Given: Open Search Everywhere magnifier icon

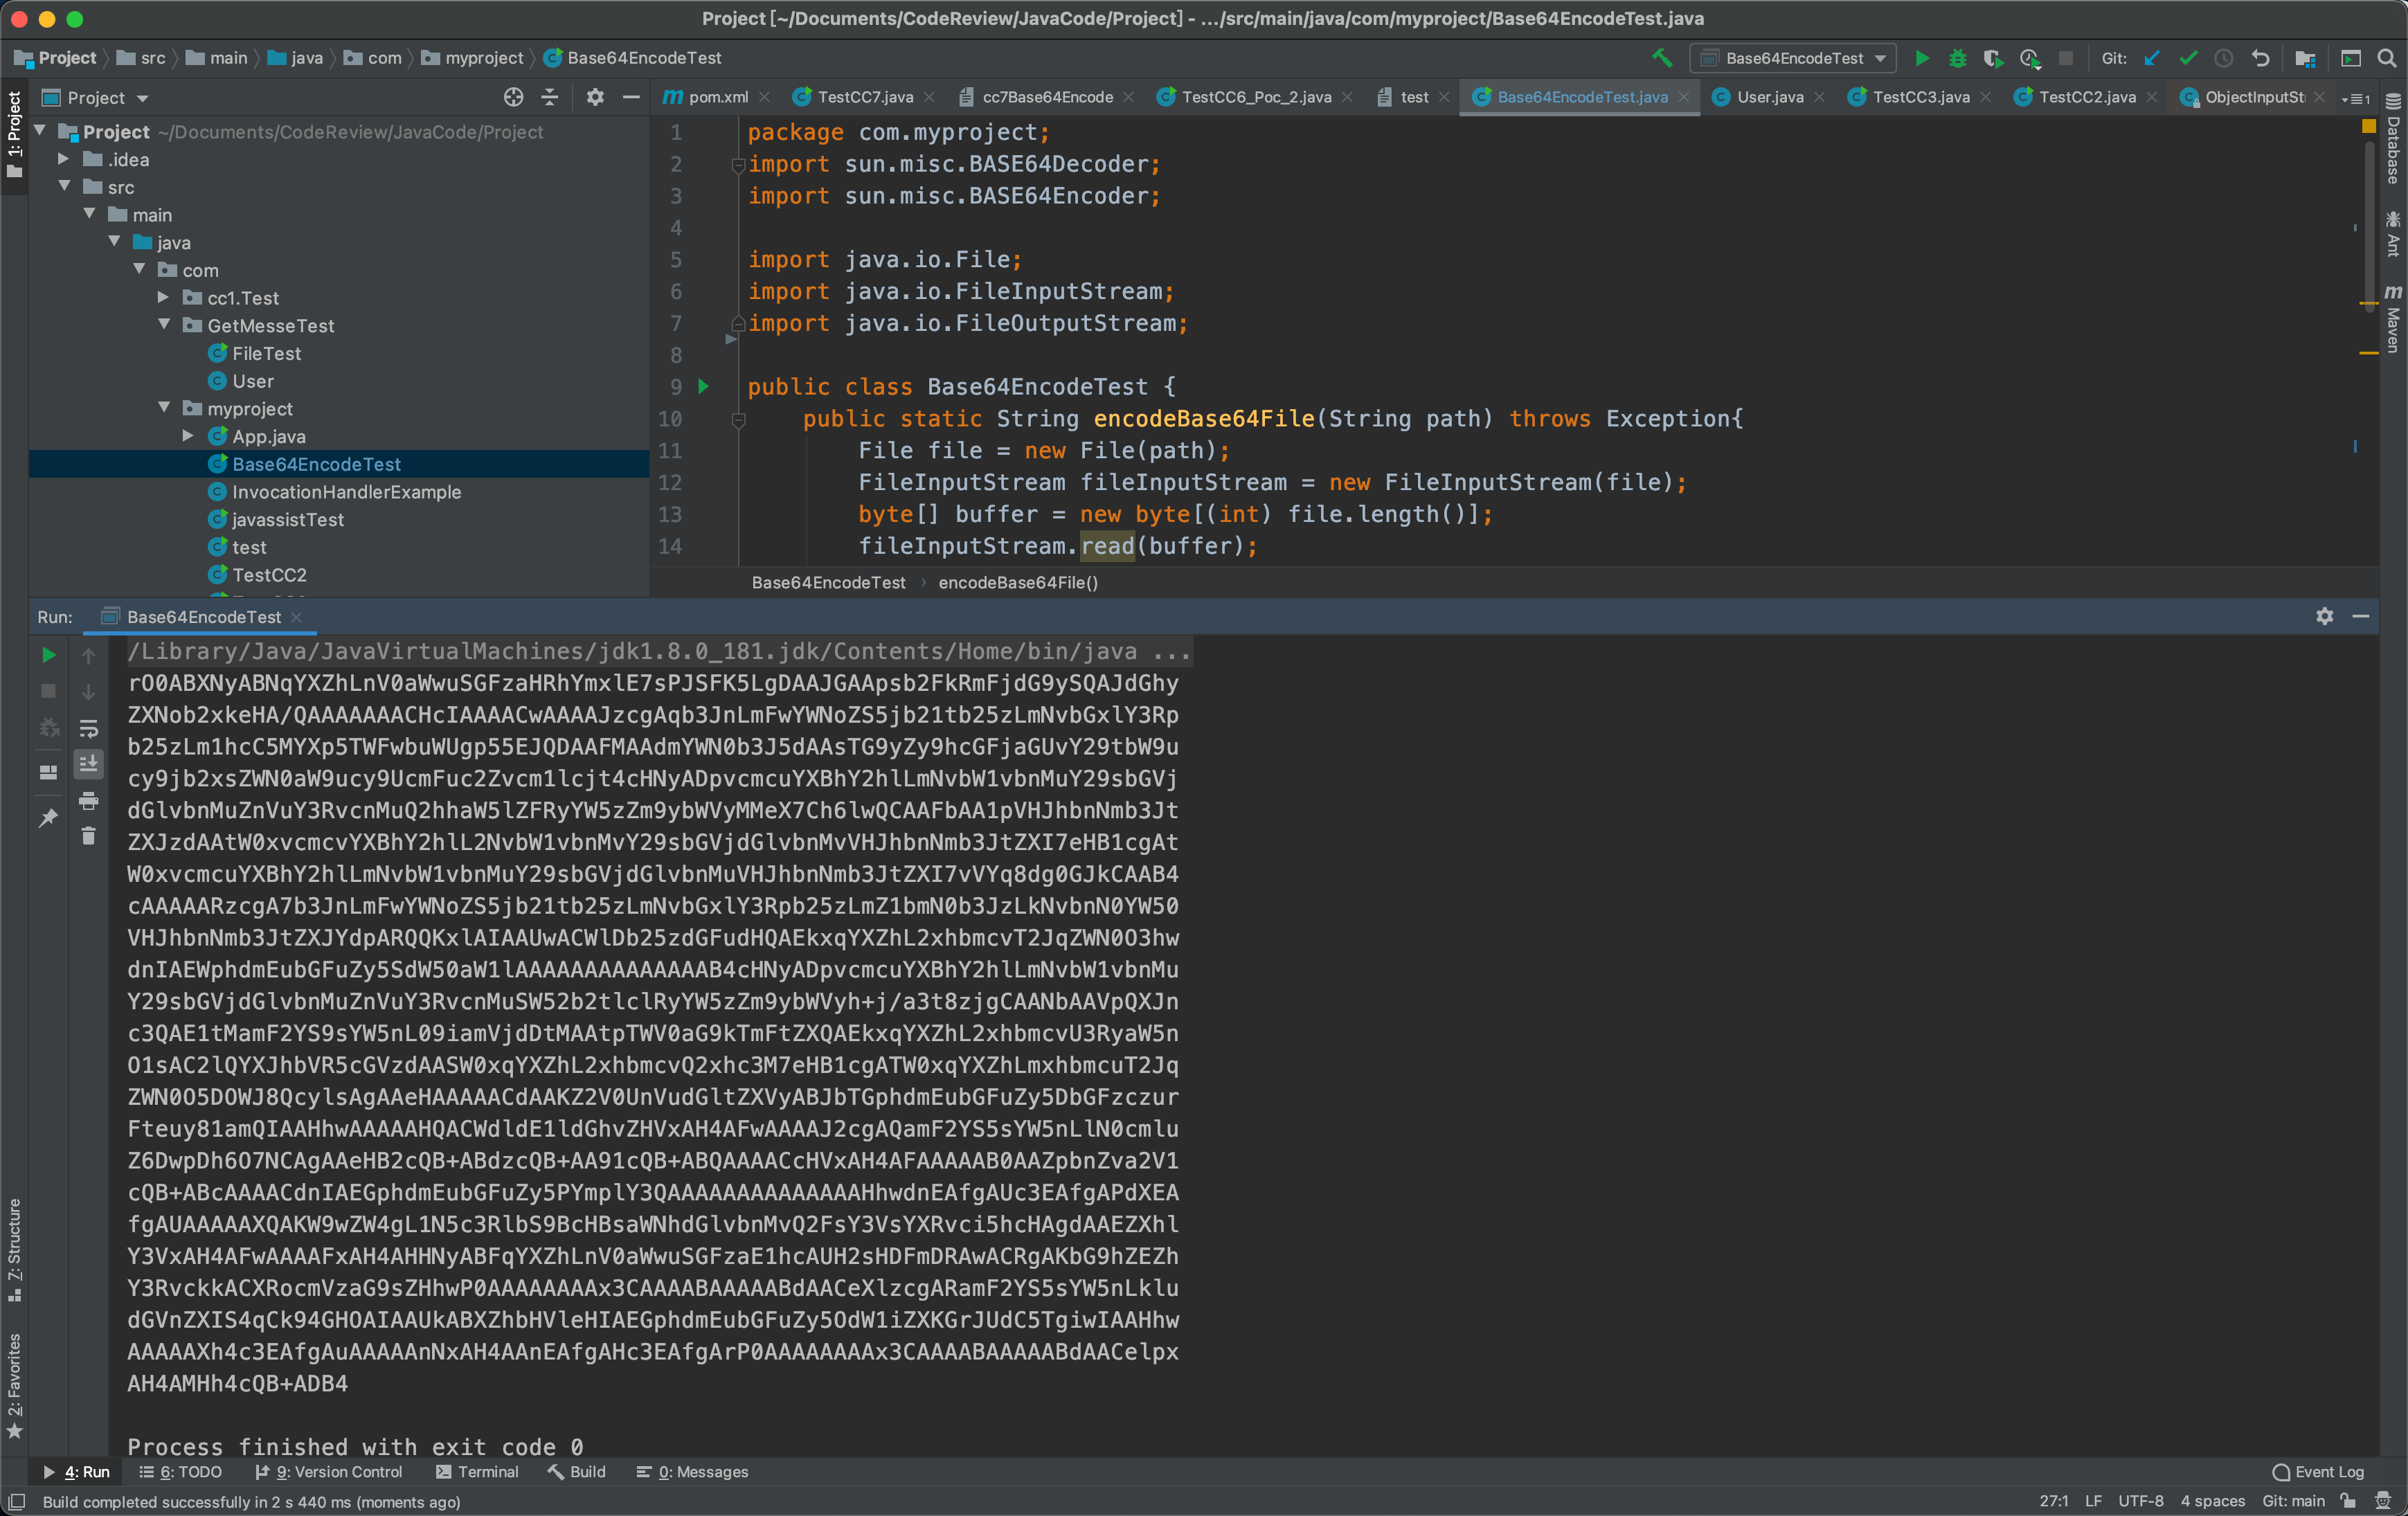Looking at the screenshot, I should pyautogui.click(x=2387, y=58).
